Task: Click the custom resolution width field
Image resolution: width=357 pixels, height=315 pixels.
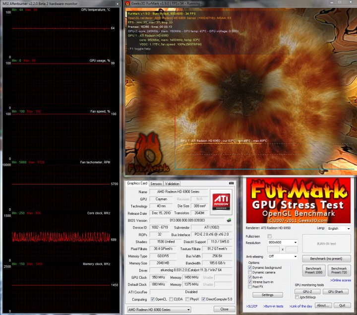Action: click(273, 249)
